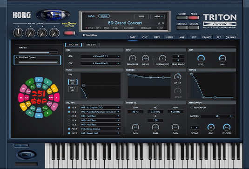Switch to the LFO tab
249x169 pixels.
pyautogui.click(x=194, y=37)
